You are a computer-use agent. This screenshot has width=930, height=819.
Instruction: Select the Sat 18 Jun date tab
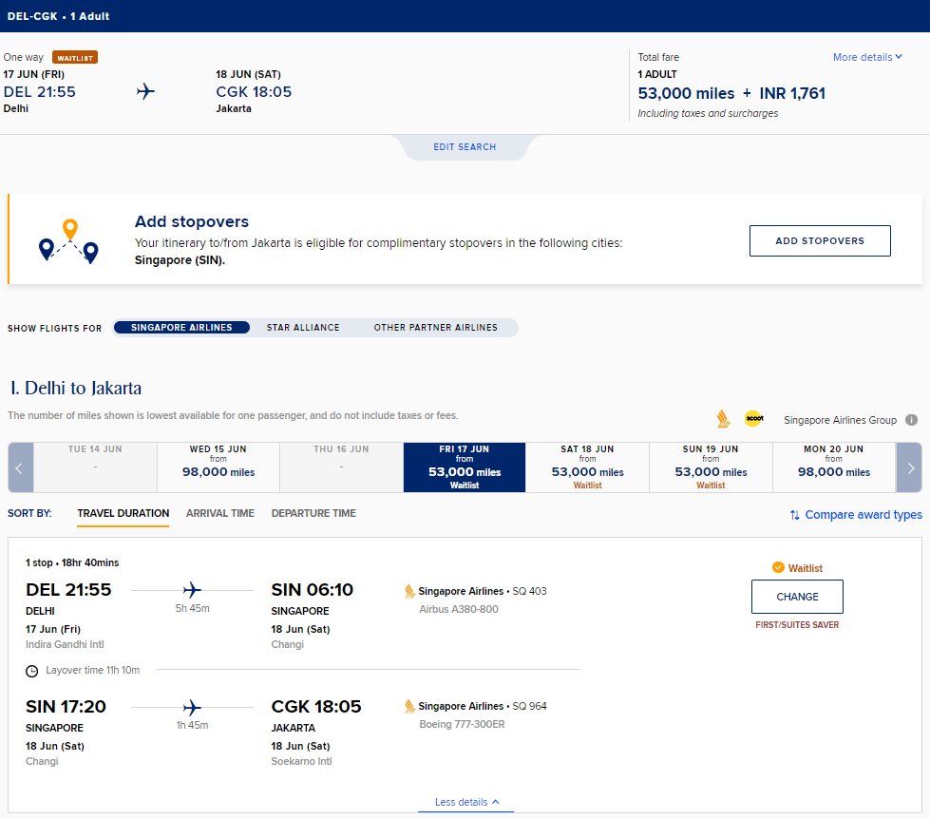coord(587,467)
